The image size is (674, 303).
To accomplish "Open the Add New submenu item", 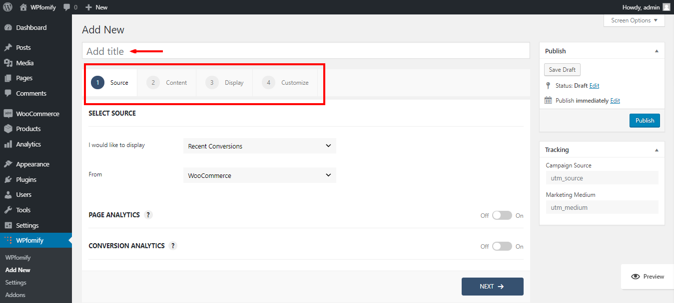I will coord(18,270).
